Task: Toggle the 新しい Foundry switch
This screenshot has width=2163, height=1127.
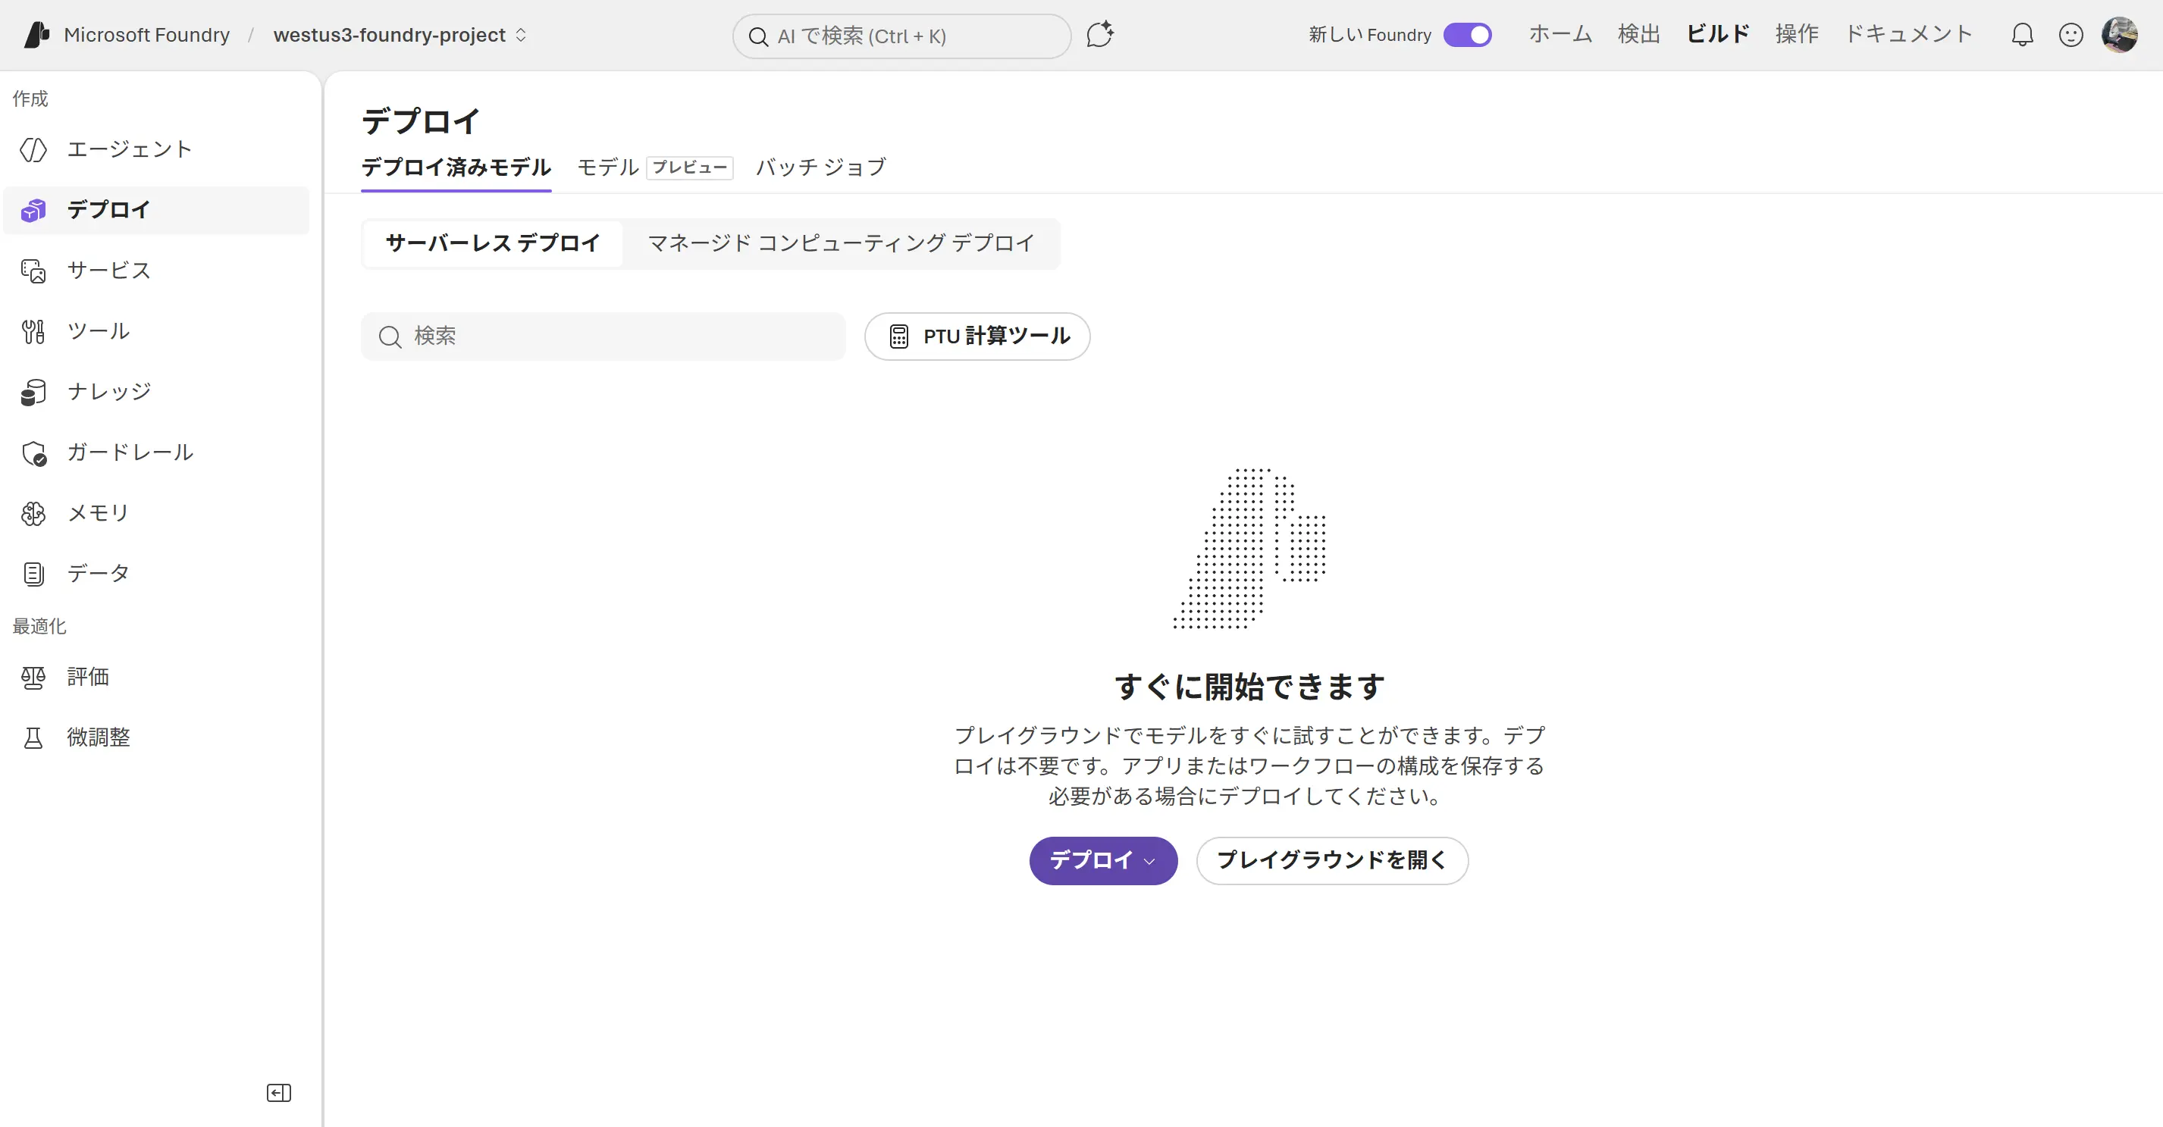Action: (x=1467, y=34)
